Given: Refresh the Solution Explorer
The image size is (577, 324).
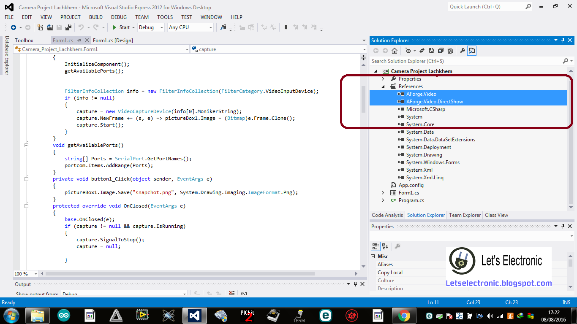Looking at the screenshot, I should tap(431, 50).
